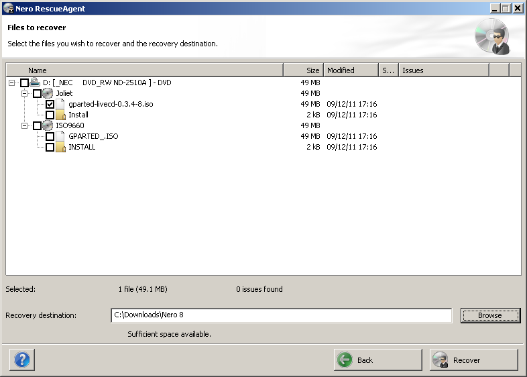Click the Recovery destination path field

(x=282, y=315)
